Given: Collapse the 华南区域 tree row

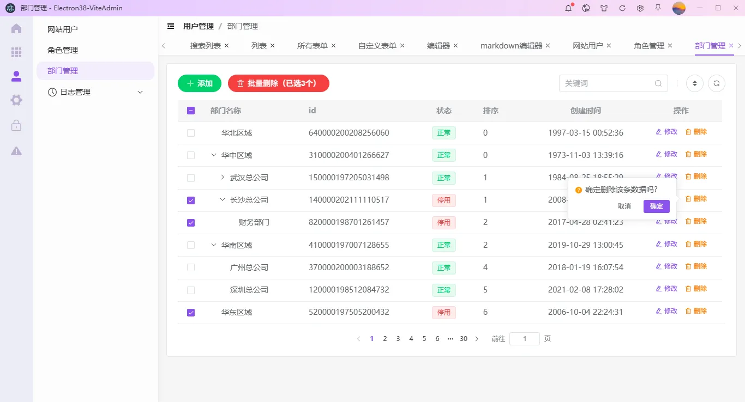Looking at the screenshot, I should point(214,245).
